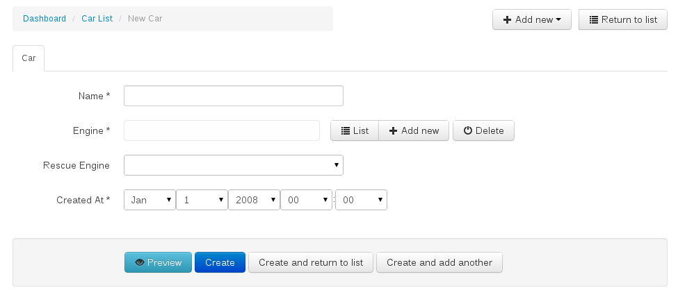Click Create and add another button
This screenshot has height=297, width=678.
439,262
